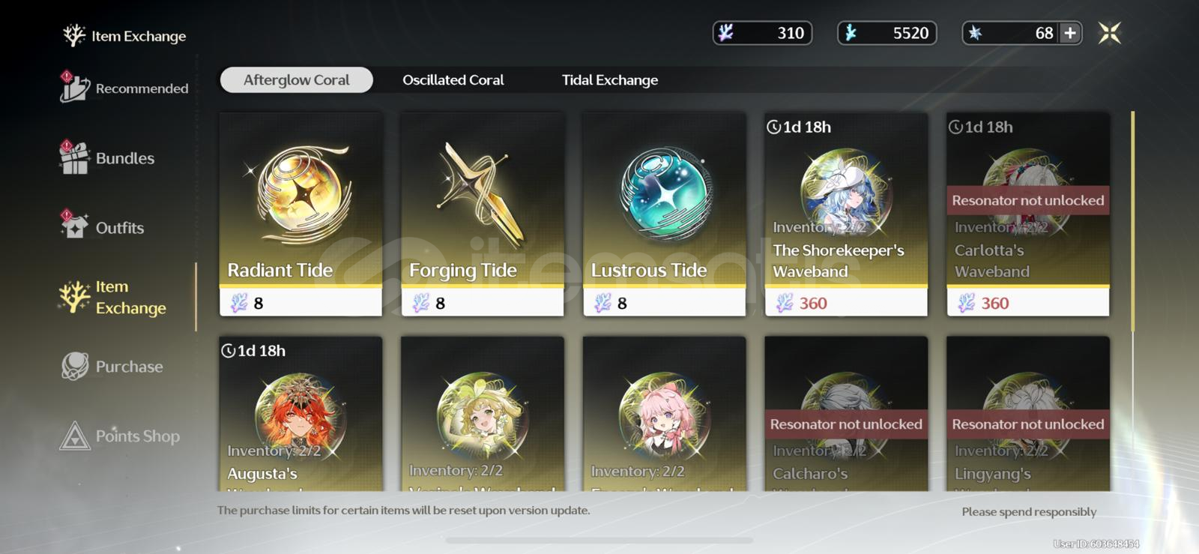Screen dimensions: 1199x554
Task: Select the Afterglow Coral tab
Action: click(x=296, y=80)
